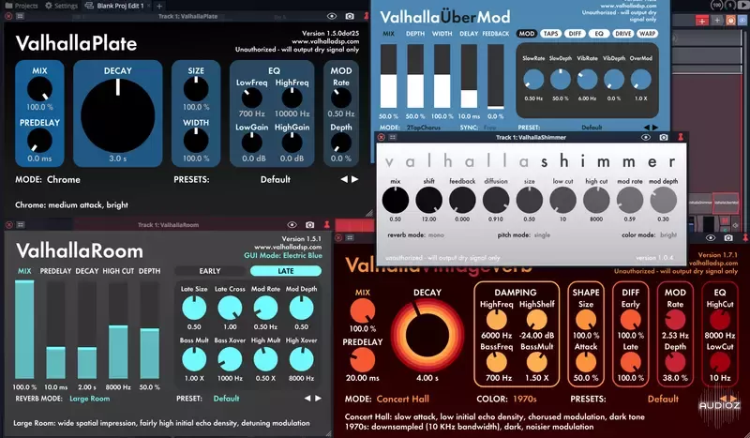Click the SlowRate knob in ValhallaÜberMod
This screenshot has width=750, height=438.
(x=533, y=80)
